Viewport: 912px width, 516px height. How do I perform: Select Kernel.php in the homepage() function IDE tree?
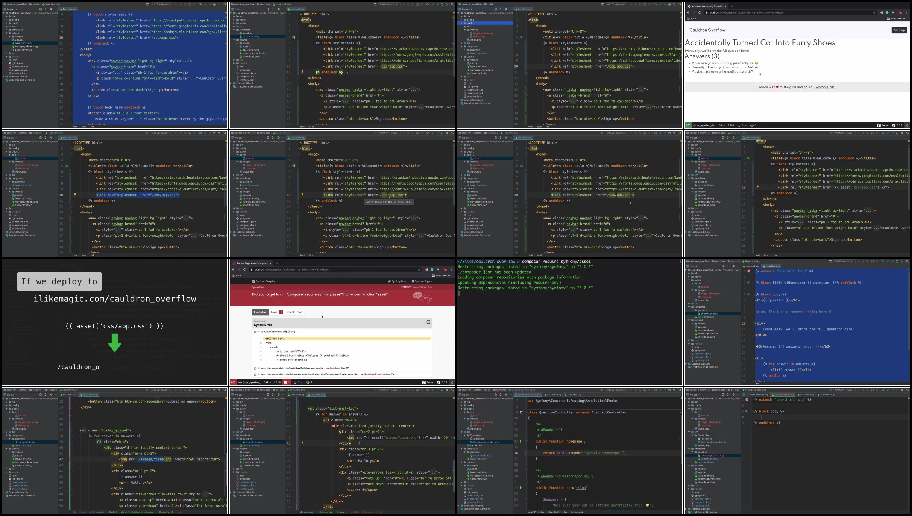point(475,445)
